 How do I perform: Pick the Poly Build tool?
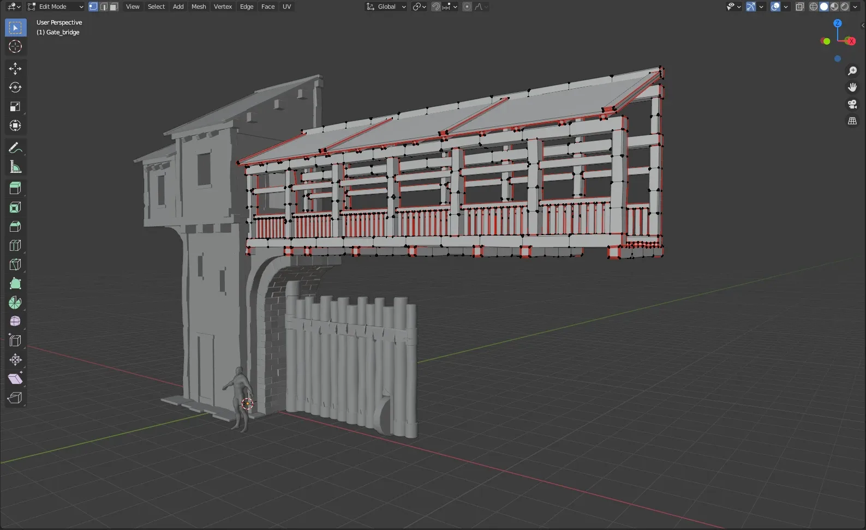tap(15, 284)
